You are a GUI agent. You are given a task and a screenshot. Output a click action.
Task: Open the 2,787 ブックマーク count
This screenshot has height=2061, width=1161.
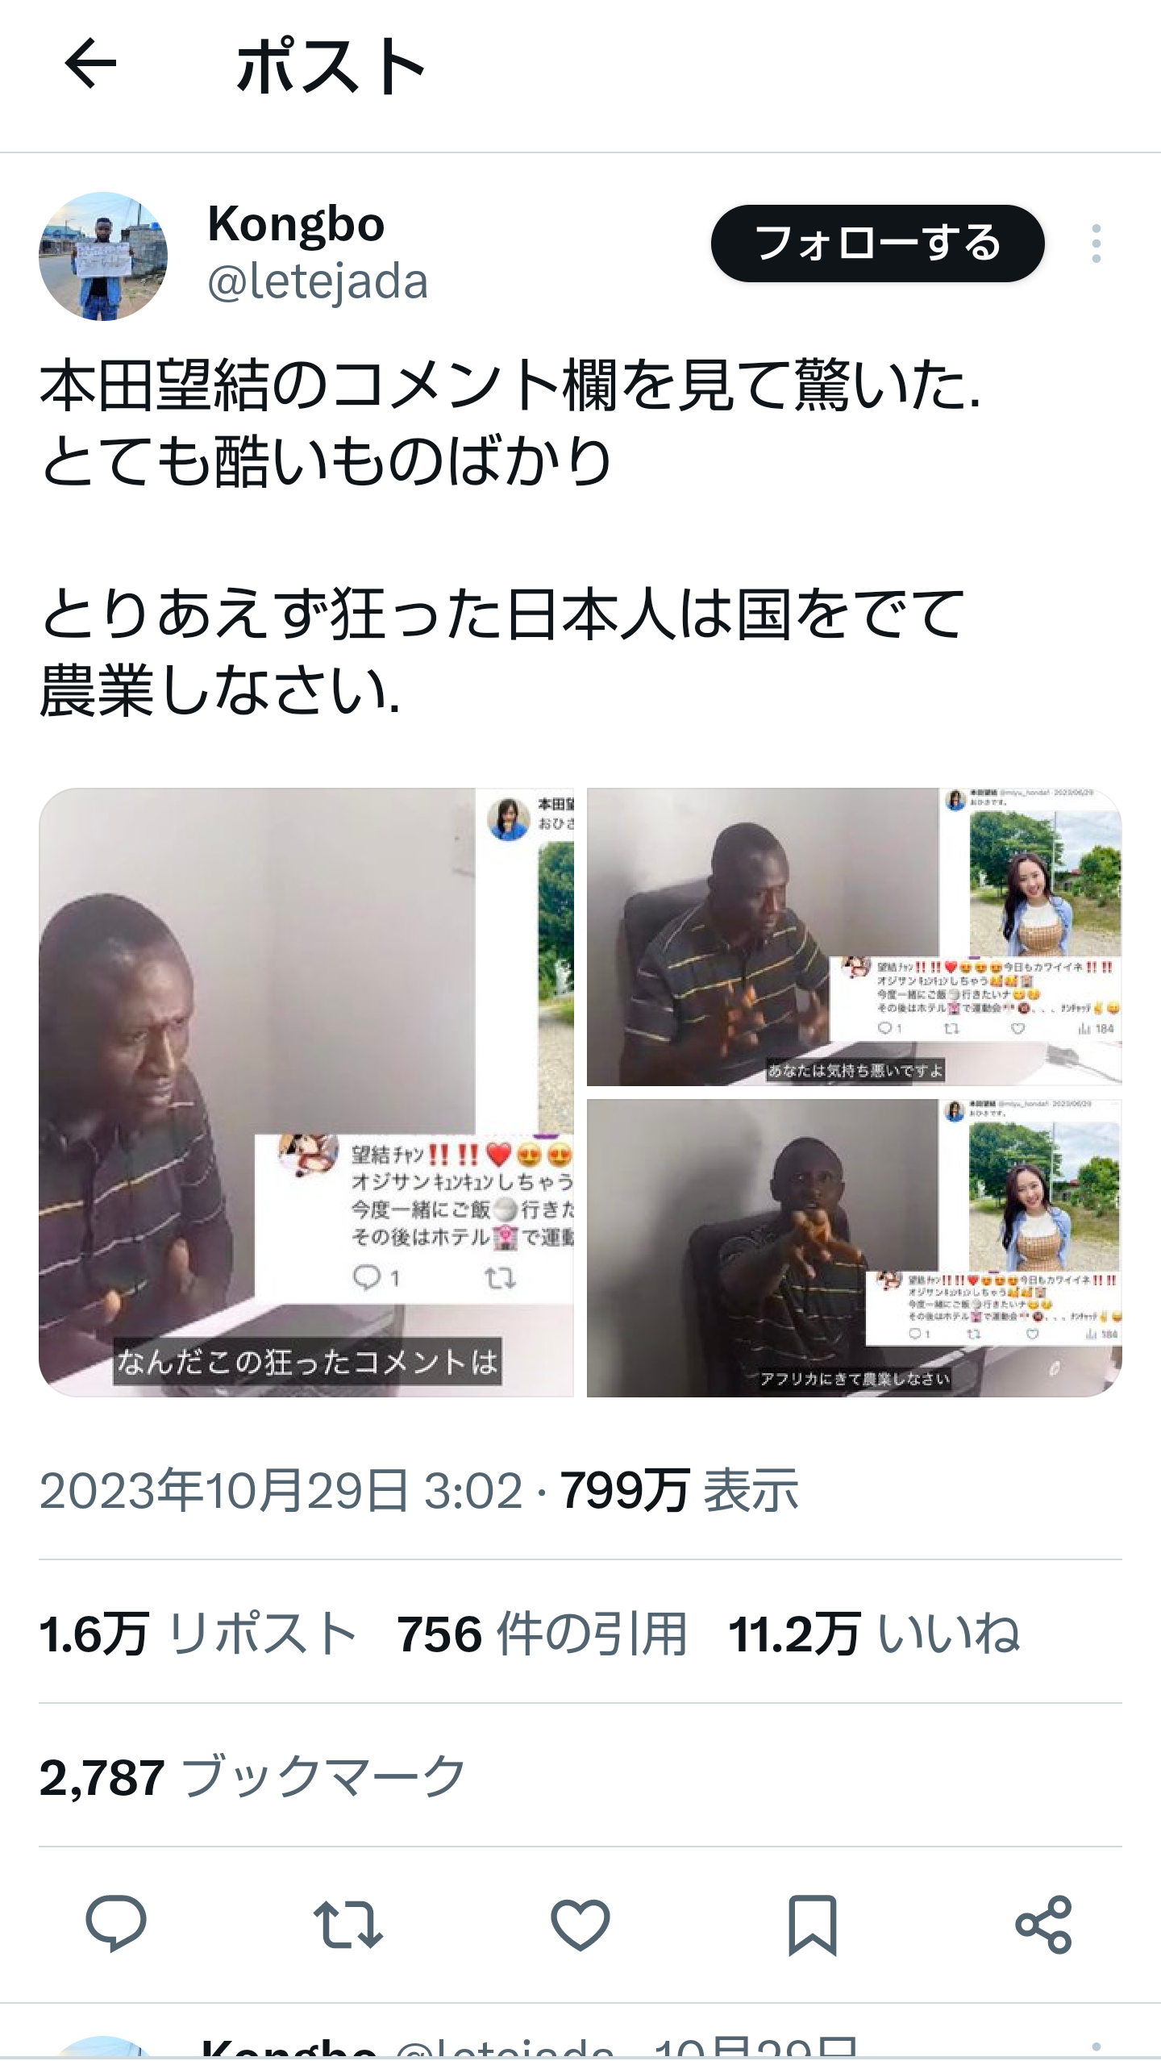[252, 1776]
